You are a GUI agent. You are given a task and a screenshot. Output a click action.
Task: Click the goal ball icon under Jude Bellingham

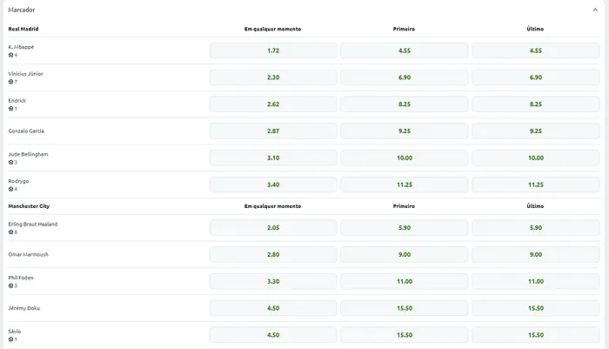point(10,162)
